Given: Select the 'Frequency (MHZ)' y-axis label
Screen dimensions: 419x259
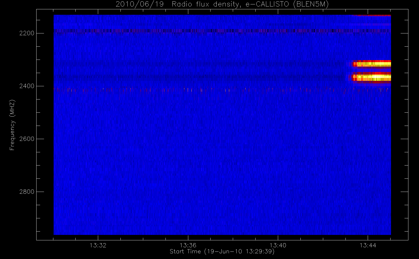Looking at the screenshot, I should 12,125.
